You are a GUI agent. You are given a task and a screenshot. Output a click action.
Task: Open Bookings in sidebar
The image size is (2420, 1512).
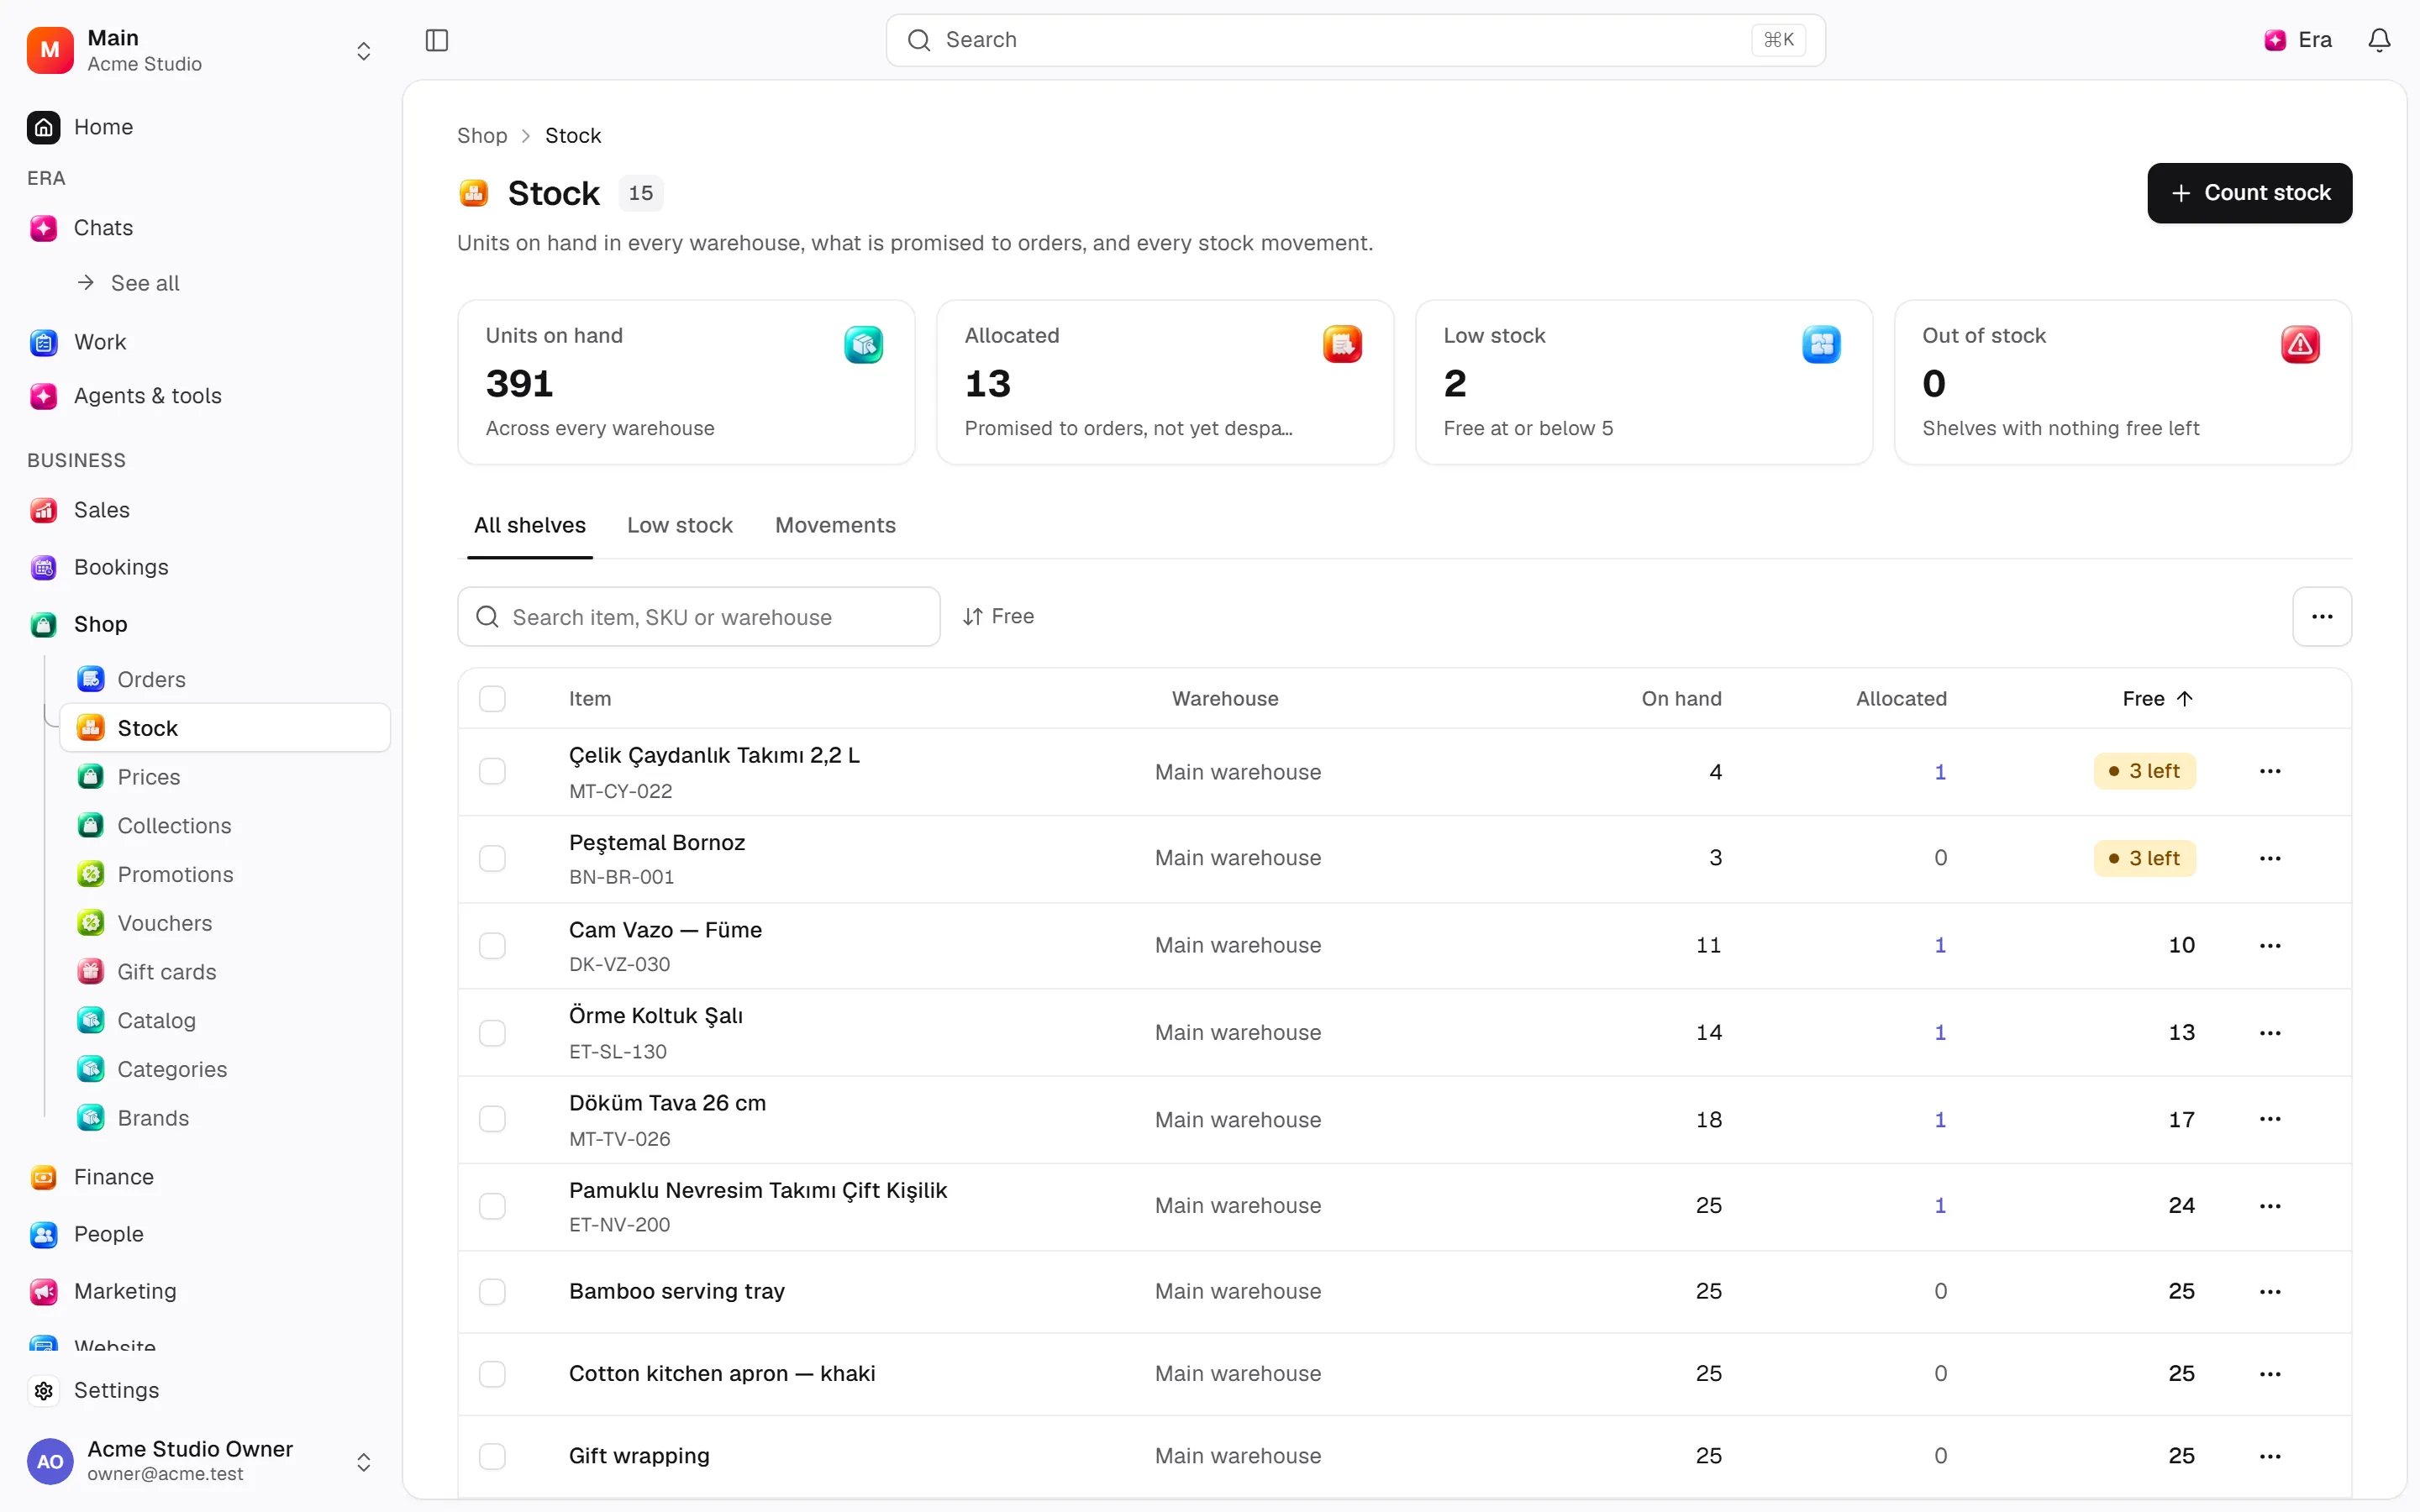click(x=121, y=567)
